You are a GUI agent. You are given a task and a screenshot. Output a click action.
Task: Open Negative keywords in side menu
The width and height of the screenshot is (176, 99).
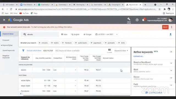click(6, 57)
